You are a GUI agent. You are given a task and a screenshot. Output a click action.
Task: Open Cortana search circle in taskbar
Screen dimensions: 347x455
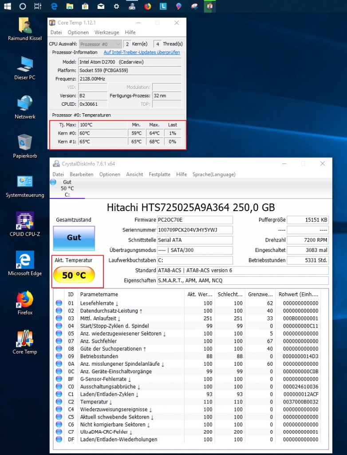click(x=23, y=6)
